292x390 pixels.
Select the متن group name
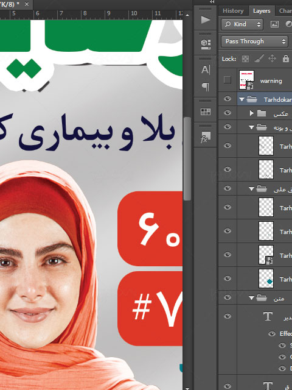point(279,298)
